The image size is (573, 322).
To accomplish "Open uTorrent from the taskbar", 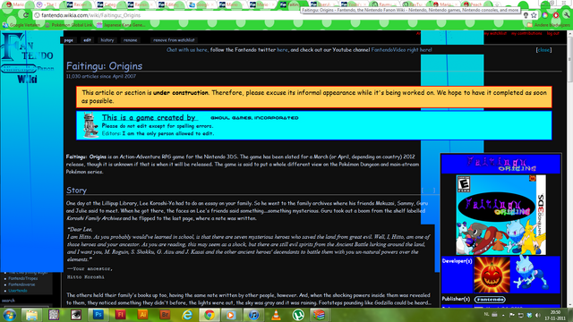I will point(298,315).
